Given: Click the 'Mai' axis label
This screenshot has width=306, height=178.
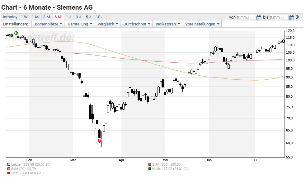Looking at the screenshot, I should click(165, 160).
